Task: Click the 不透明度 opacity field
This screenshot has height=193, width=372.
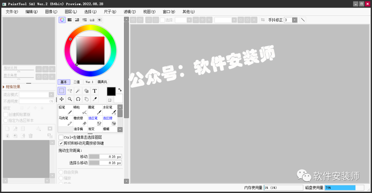Action: point(37,101)
